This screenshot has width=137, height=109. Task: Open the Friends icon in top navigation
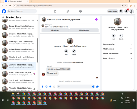pyautogui.click(x=68, y=11)
